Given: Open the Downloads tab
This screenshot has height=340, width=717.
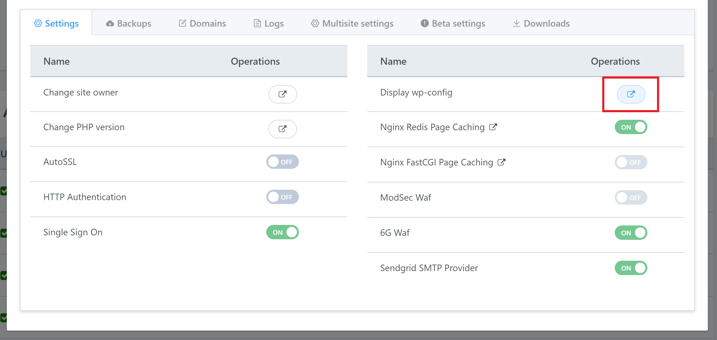Looking at the screenshot, I should 541,23.
